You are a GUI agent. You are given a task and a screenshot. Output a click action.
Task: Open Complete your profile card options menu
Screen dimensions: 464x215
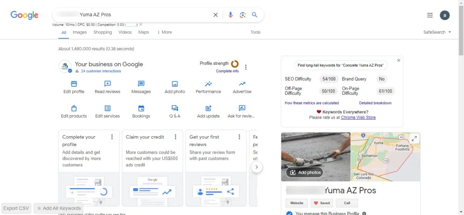point(112,137)
